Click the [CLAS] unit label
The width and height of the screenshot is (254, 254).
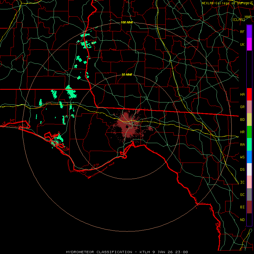(x=238, y=20)
